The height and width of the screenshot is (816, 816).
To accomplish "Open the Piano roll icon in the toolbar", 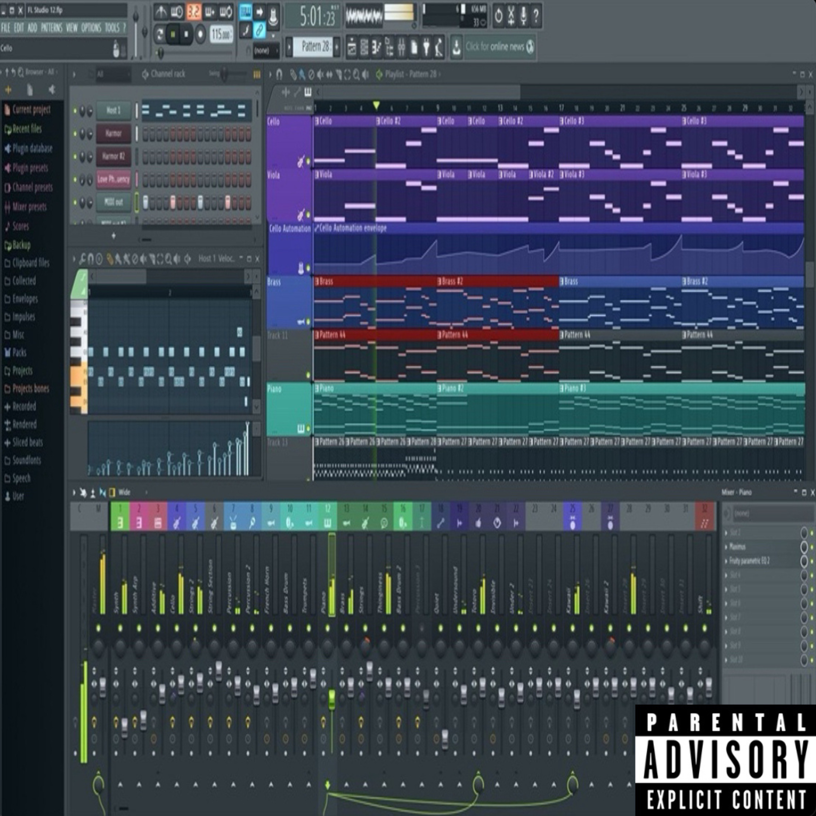I will click(376, 48).
